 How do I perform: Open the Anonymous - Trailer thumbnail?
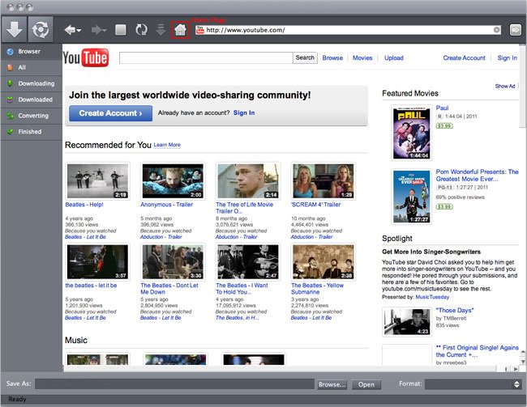pos(173,181)
